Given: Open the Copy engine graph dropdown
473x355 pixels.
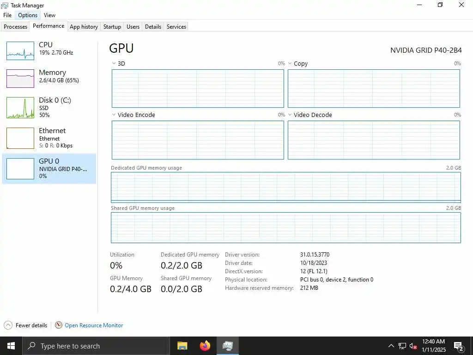Looking at the screenshot, I should 290,63.
